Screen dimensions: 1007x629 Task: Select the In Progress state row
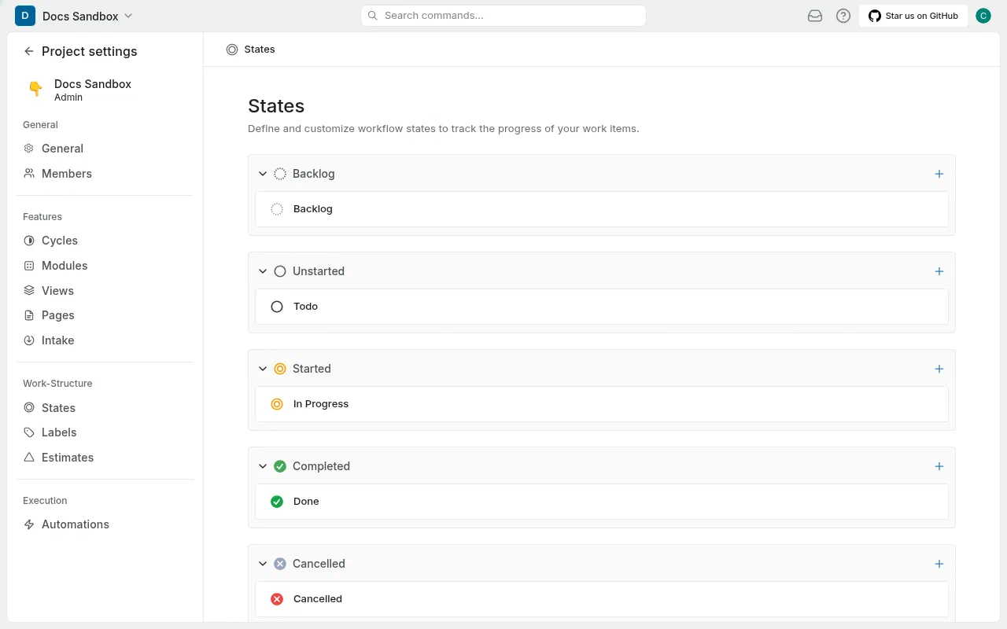pos(602,404)
